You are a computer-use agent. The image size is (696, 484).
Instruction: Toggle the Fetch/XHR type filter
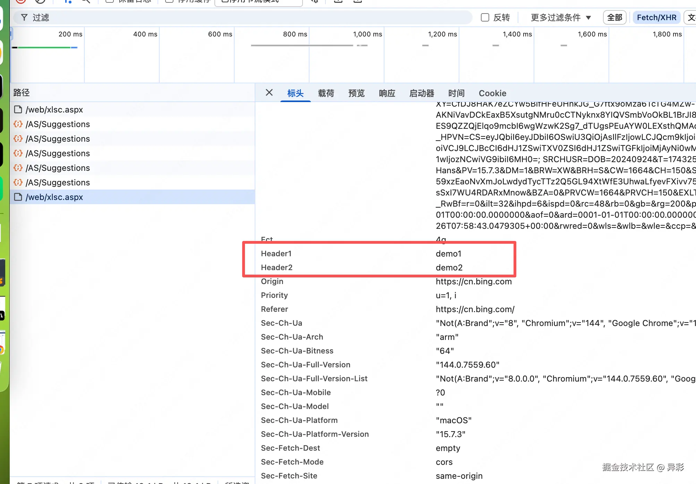coord(656,17)
